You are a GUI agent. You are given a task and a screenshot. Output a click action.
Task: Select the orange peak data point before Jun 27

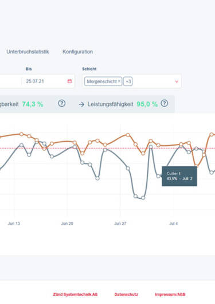128,135
